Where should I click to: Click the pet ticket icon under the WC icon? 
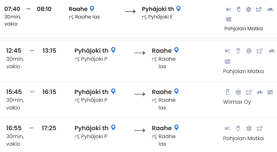coord(228,19)
